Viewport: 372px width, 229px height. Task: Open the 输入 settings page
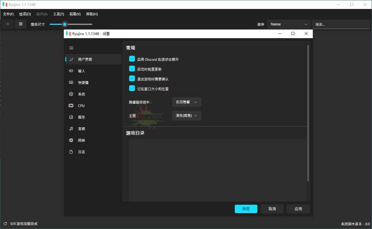93,71
